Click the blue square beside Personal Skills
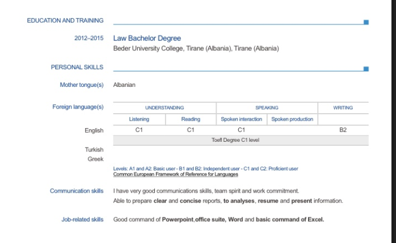396x243 pixels. click(366, 69)
